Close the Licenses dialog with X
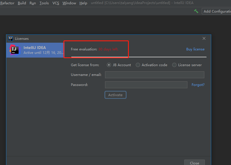 [x=204, y=39]
